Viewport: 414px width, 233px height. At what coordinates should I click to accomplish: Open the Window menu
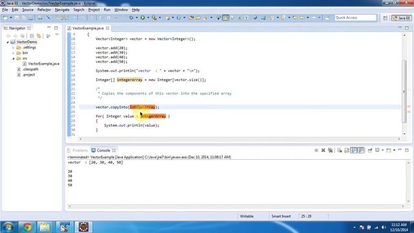121,10
